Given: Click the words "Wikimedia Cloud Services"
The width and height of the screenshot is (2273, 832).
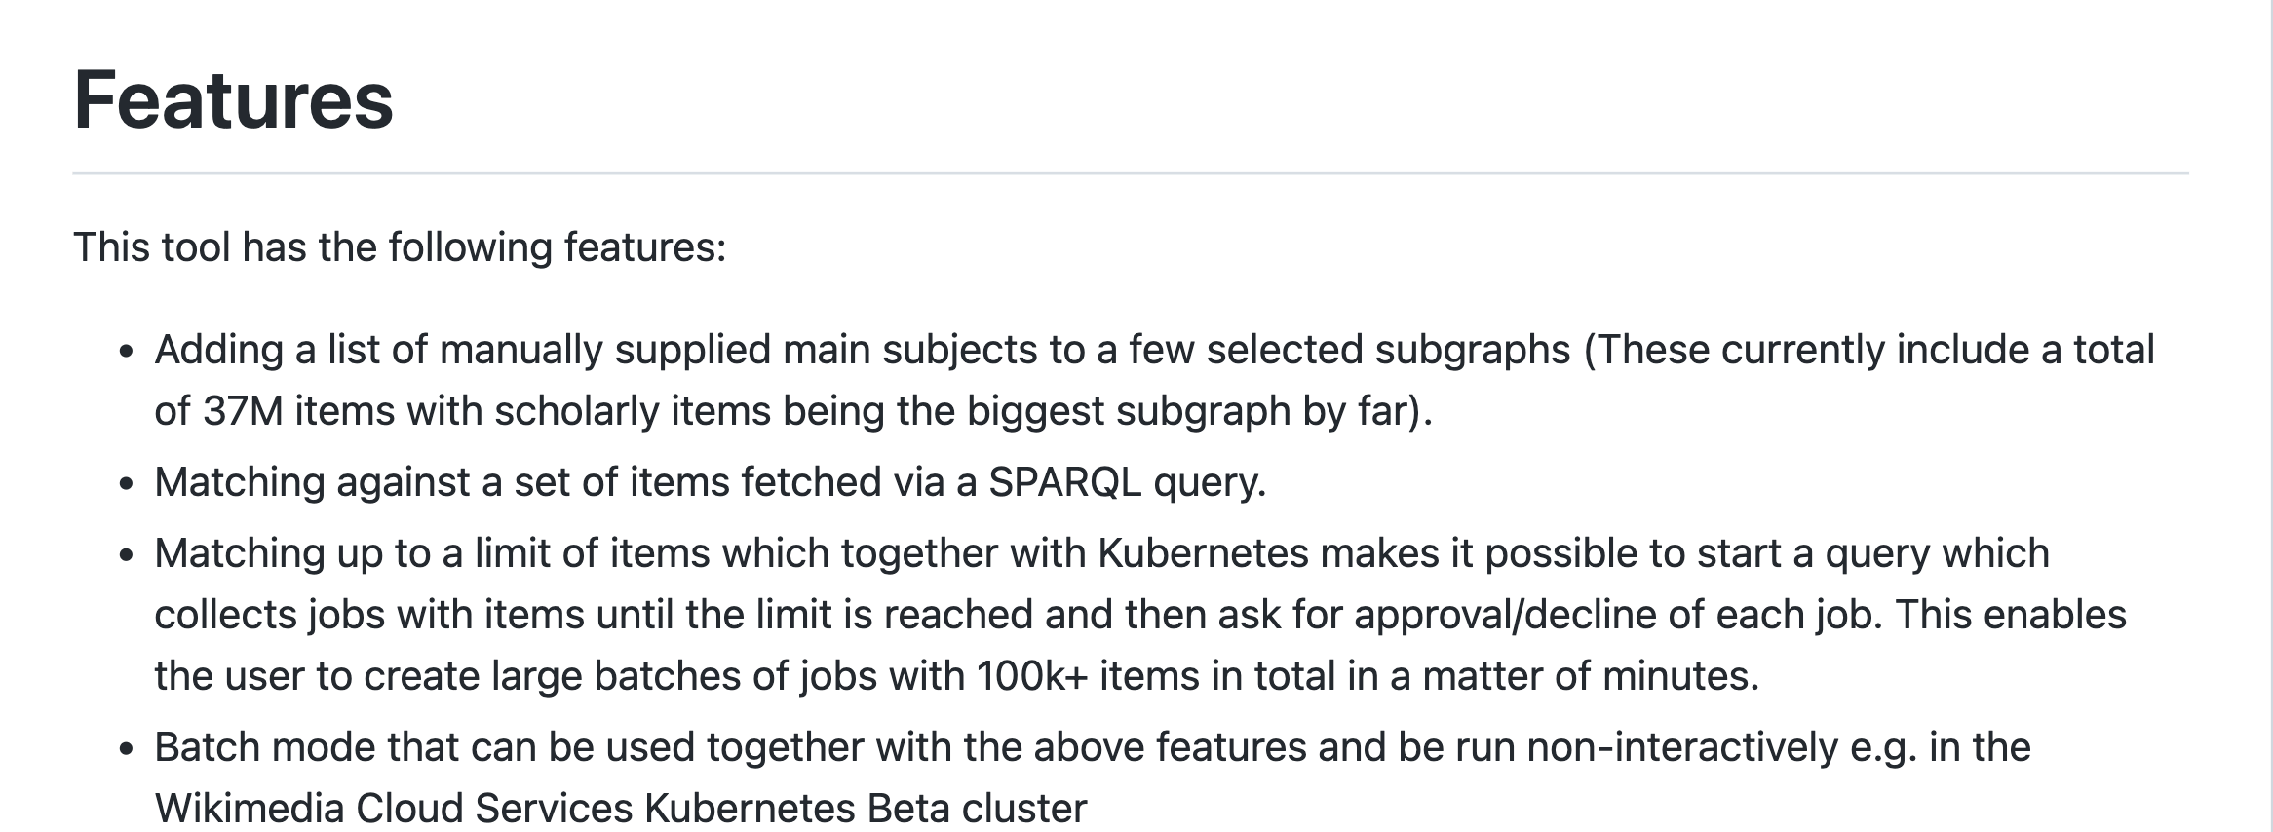Looking at the screenshot, I should pyautogui.click(x=394, y=809).
